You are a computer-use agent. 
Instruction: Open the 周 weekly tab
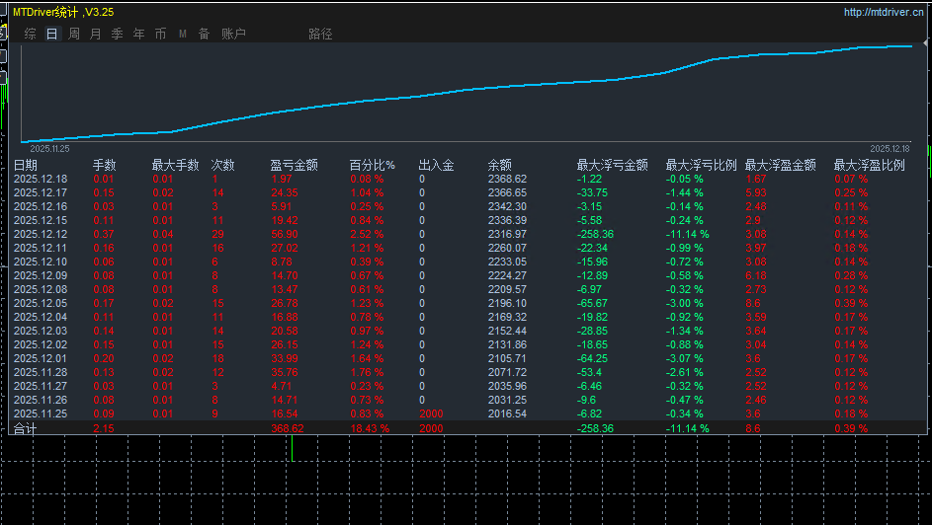(74, 34)
